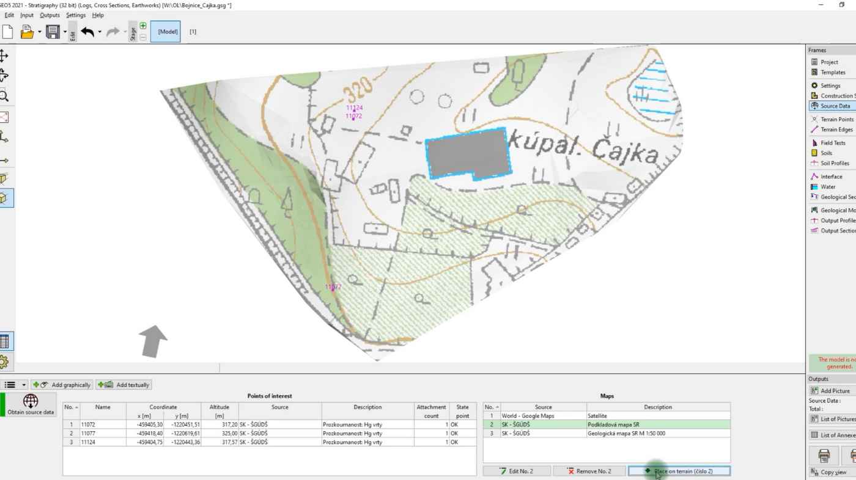Click the Open file folder icon
Viewport: 856px width, 480px height.
[x=26, y=32]
